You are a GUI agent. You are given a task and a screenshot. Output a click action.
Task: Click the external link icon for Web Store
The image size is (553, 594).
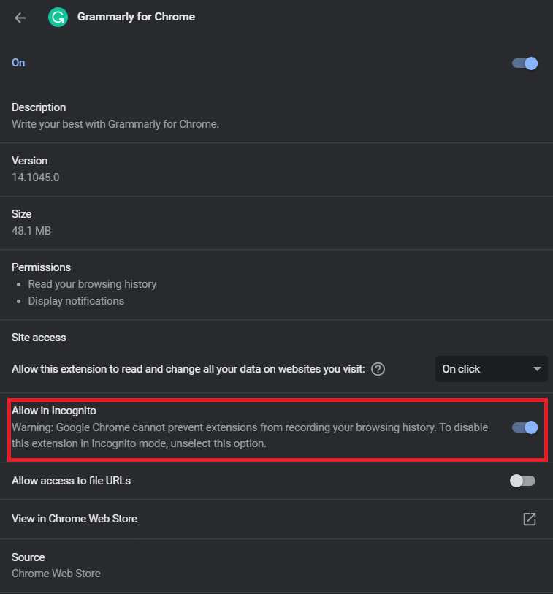[x=530, y=519]
